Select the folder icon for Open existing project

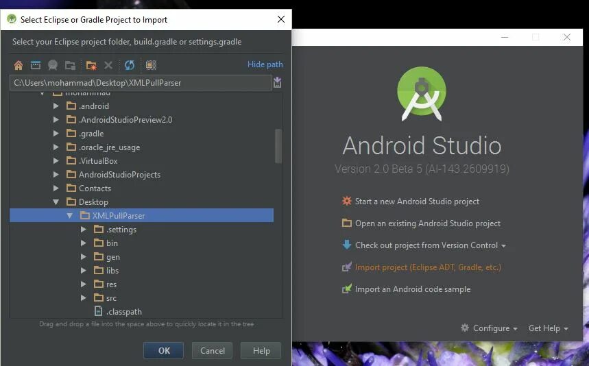pos(346,223)
